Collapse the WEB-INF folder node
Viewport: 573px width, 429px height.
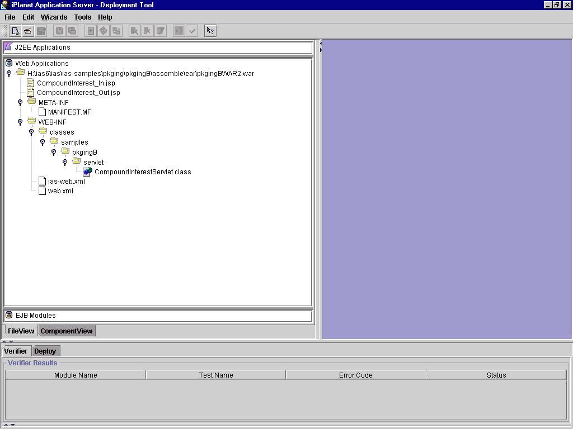(20, 122)
